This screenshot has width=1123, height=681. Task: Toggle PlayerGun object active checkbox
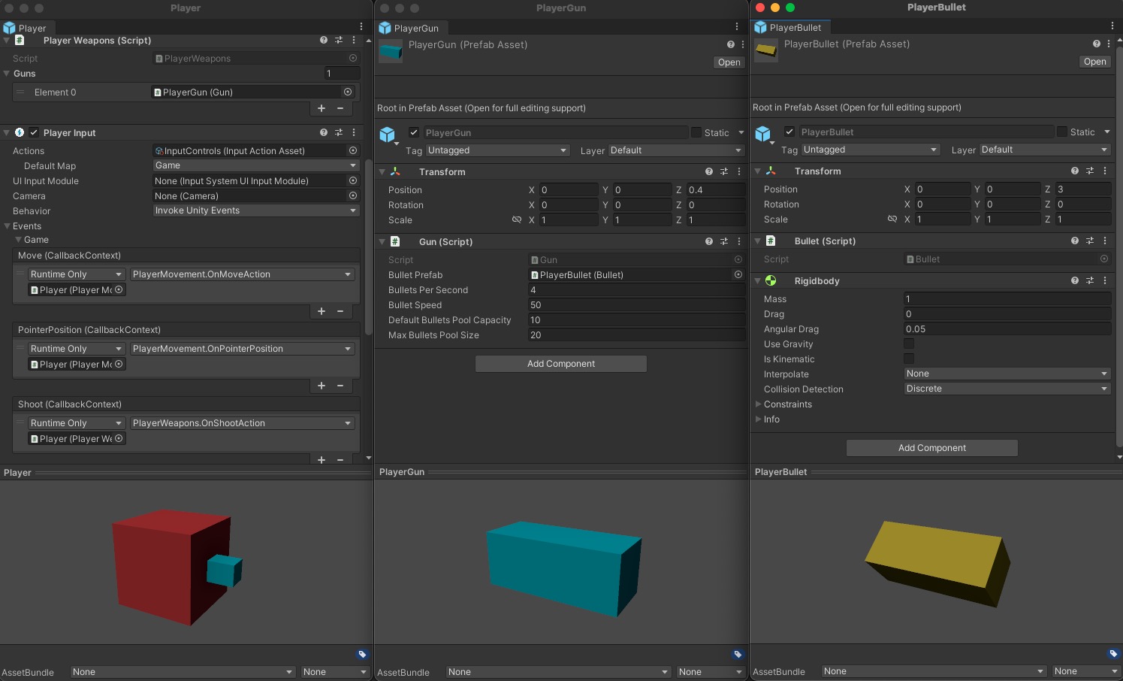pos(414,132)
